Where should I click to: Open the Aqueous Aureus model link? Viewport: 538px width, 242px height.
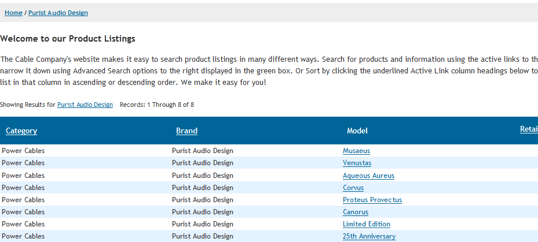(x=368, y=176)
